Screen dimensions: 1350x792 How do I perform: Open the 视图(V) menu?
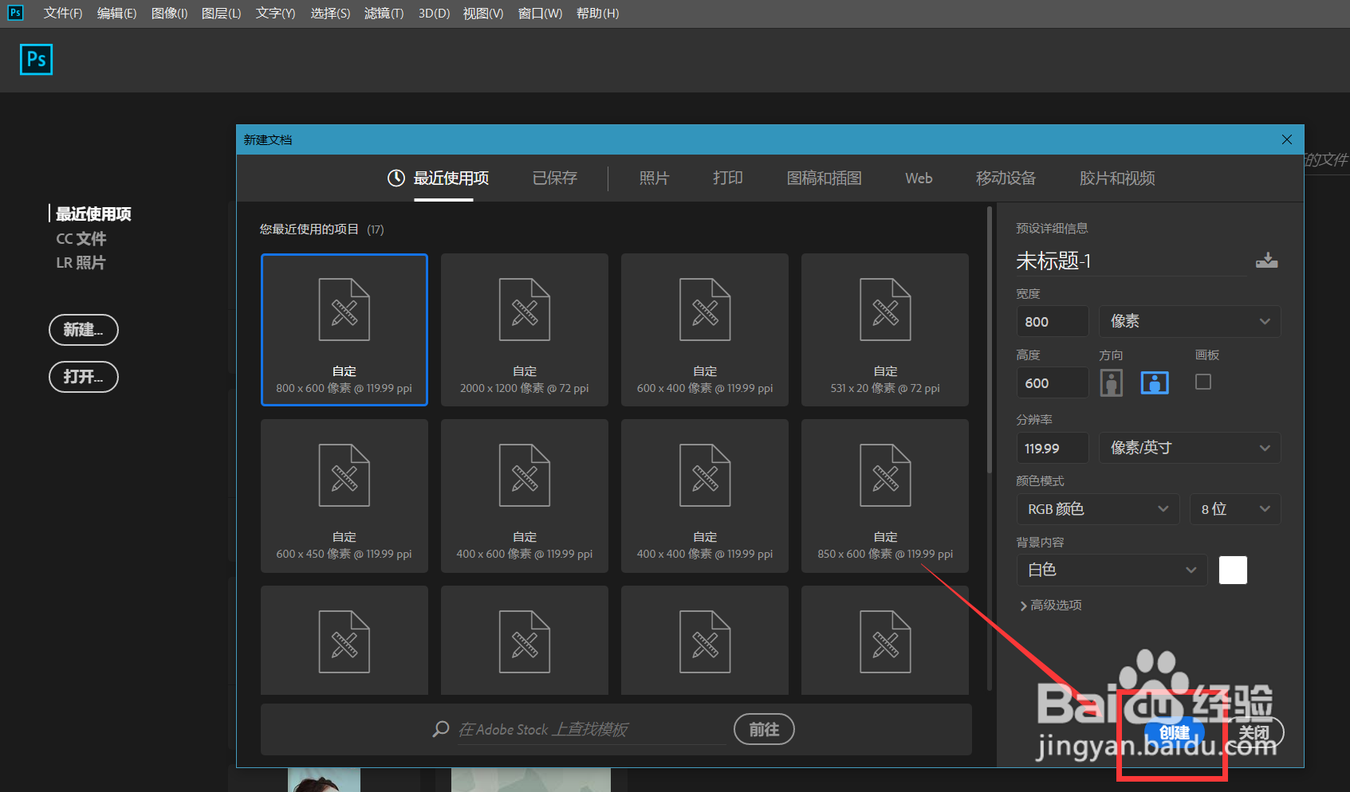click(x=483, y=14)
